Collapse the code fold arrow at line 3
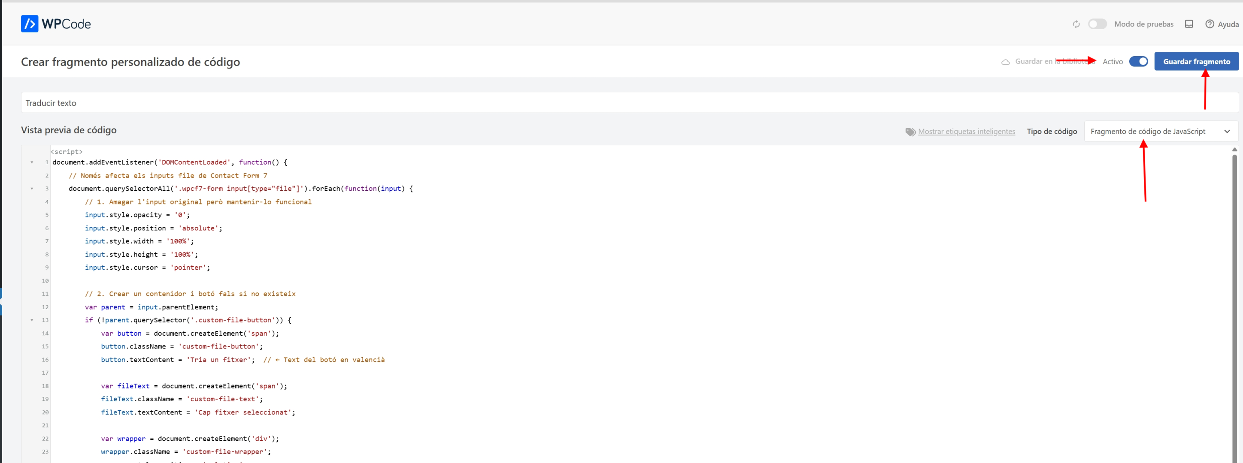Screen dimensions: 1243x463 pyautogui.click(x=32, y=188)
